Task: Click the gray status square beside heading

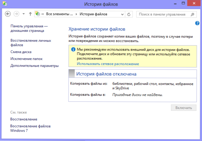Action: pyautogui.click(x=72, y=74)
